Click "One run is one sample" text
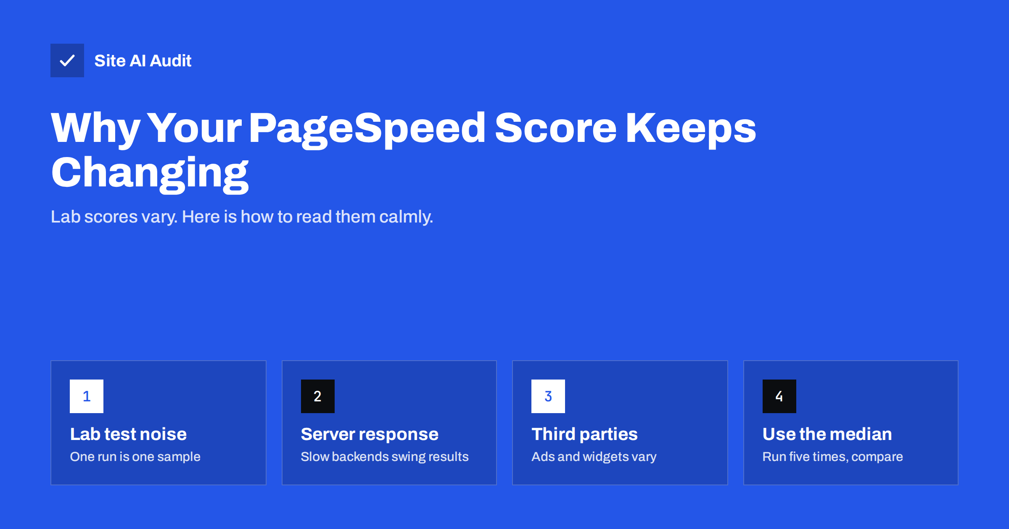This screenshot has height=529, width=1009. [x=135, y=456]
